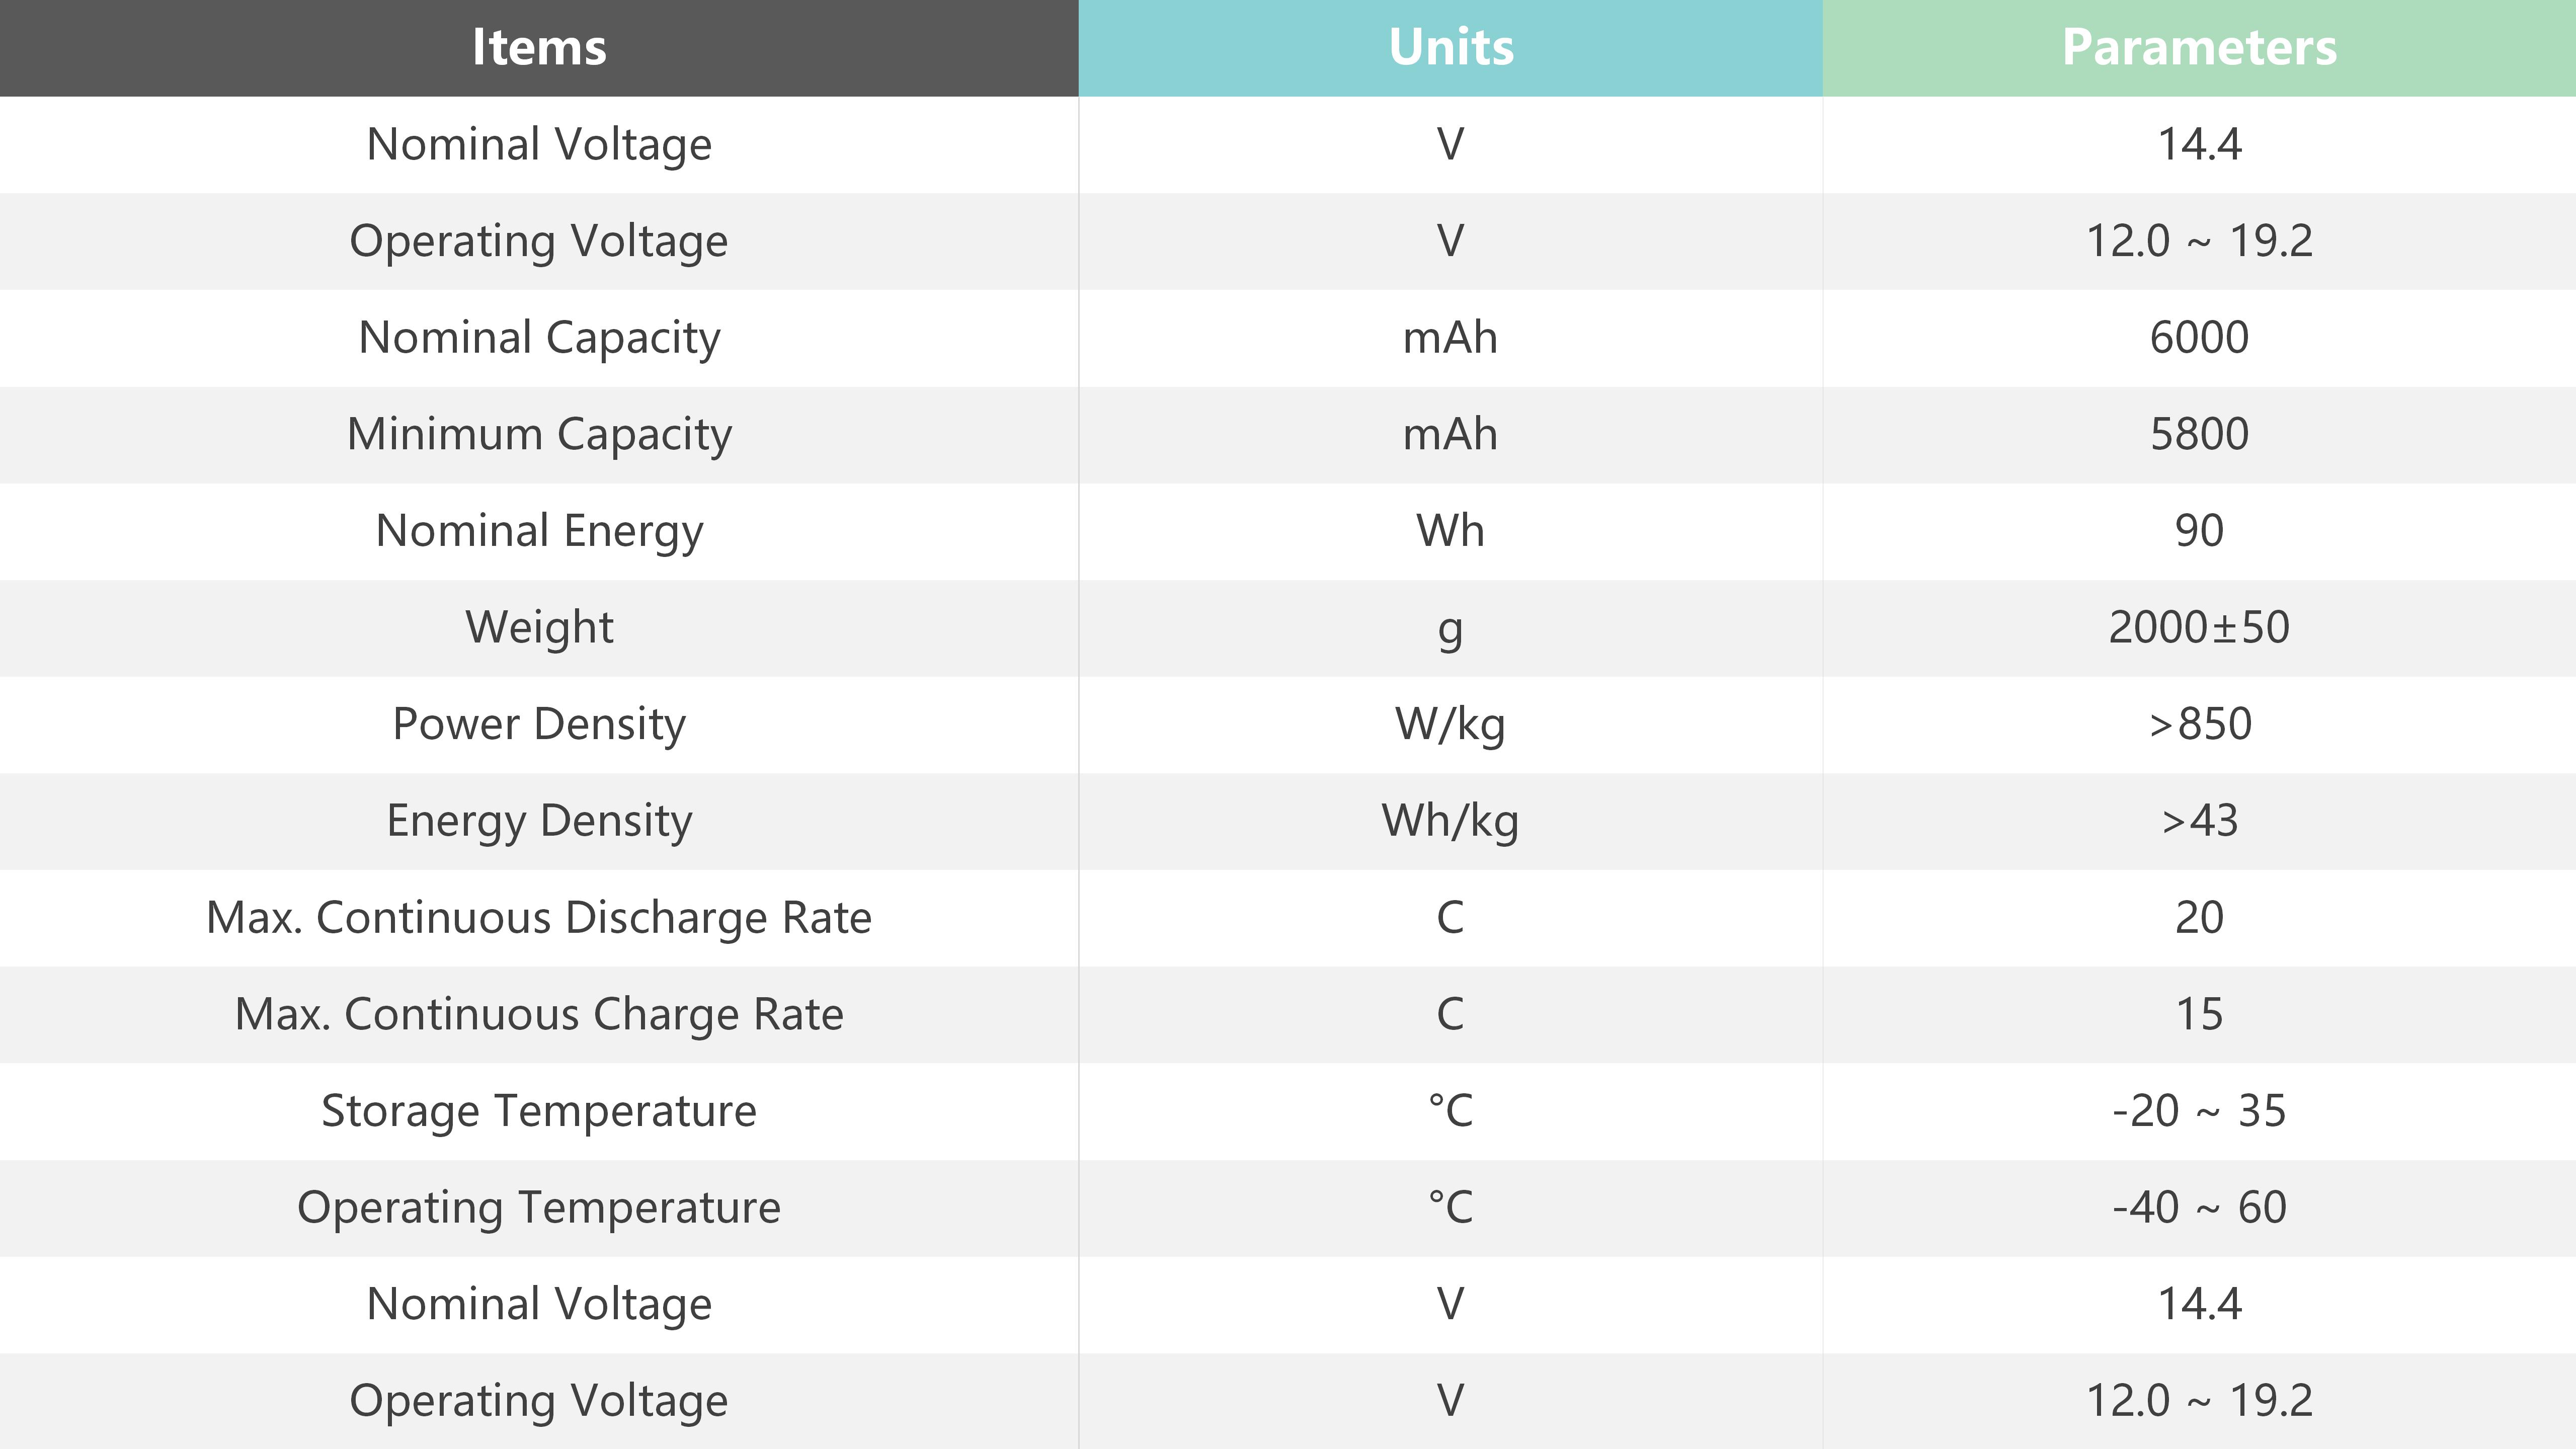Select the Minimum Capacity row label
The height and width of the screenshot is (1449, 2576).
tap(539, 435)
